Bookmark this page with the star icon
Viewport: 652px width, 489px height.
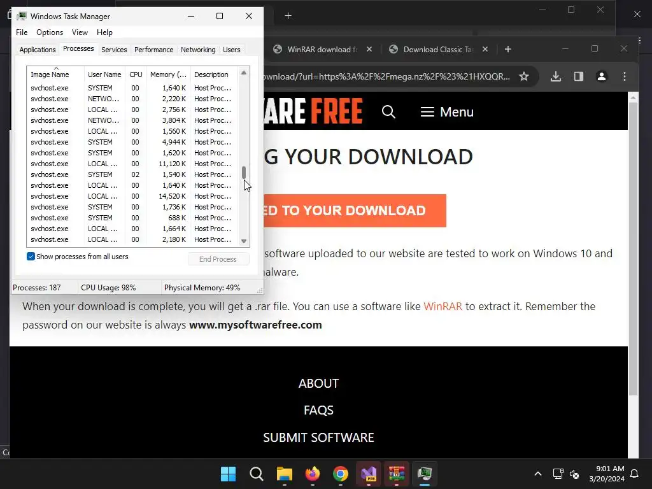[x=524, y=76]
